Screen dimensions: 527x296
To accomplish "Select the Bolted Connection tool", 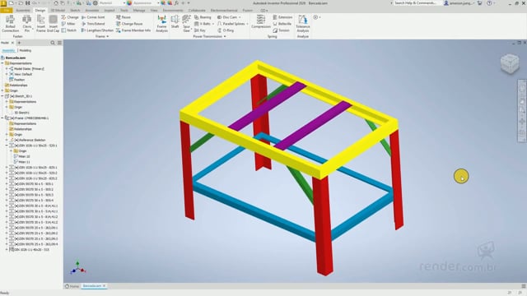I will [11, 24].
